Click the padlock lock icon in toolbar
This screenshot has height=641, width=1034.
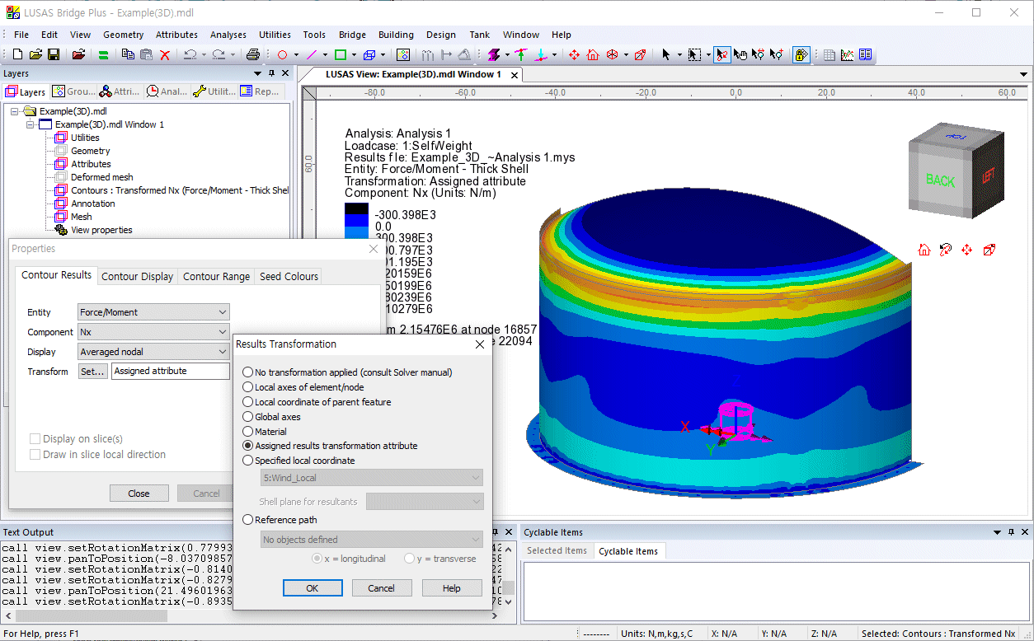coord(801,55)
